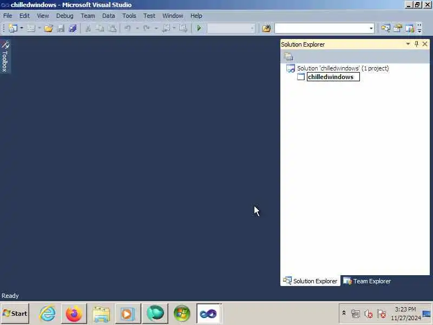The image size is (433, 325).
Task: Open the Debug menu
Action: [x=64, y=16]
